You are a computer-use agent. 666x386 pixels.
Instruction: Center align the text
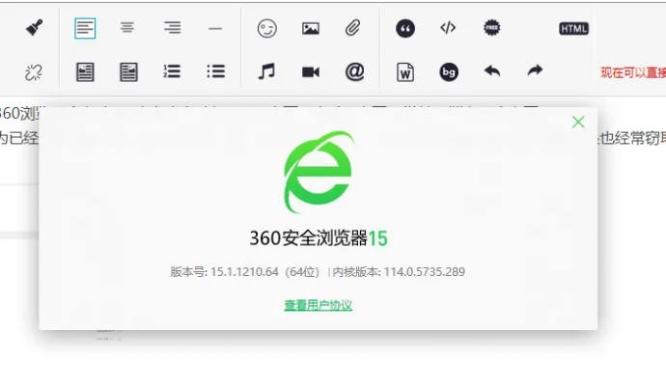coord(127,28)
